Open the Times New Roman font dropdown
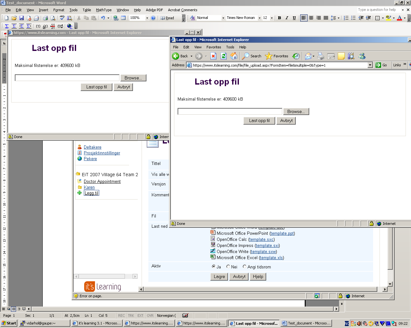 [x=259, y=18]
